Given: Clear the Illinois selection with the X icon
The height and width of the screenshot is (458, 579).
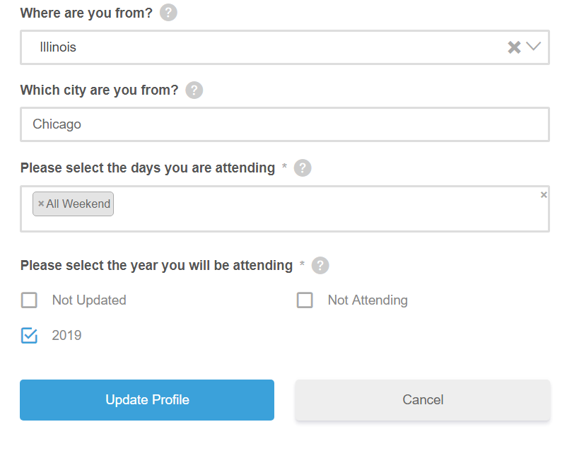Looking at the screenshot, I should pyautogui.click(x=514, y=47).
